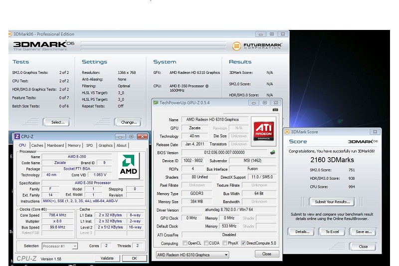Click Close in the 3DMark Score window

coord(363,247)
